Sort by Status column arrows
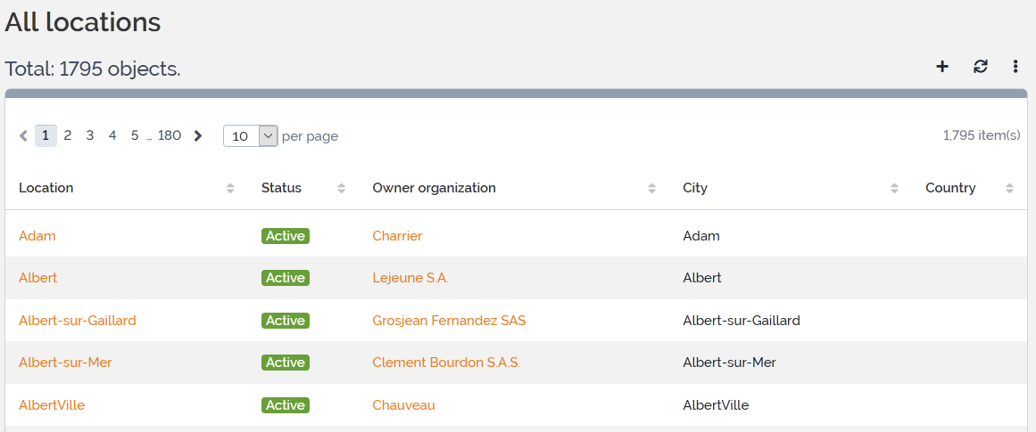The height and width of the screenshot is (432, 1036). point(341,188)
